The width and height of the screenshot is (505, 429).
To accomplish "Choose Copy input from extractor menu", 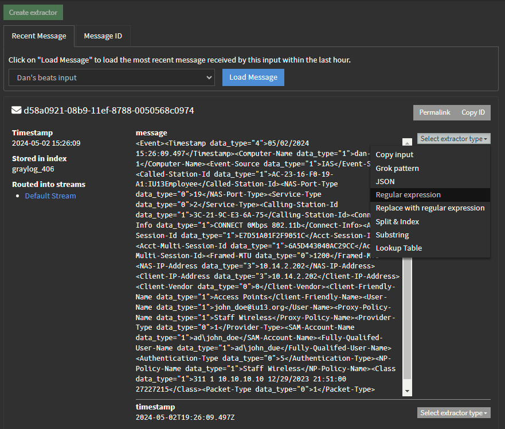I will pyautogui.click(x=394, y=155).
